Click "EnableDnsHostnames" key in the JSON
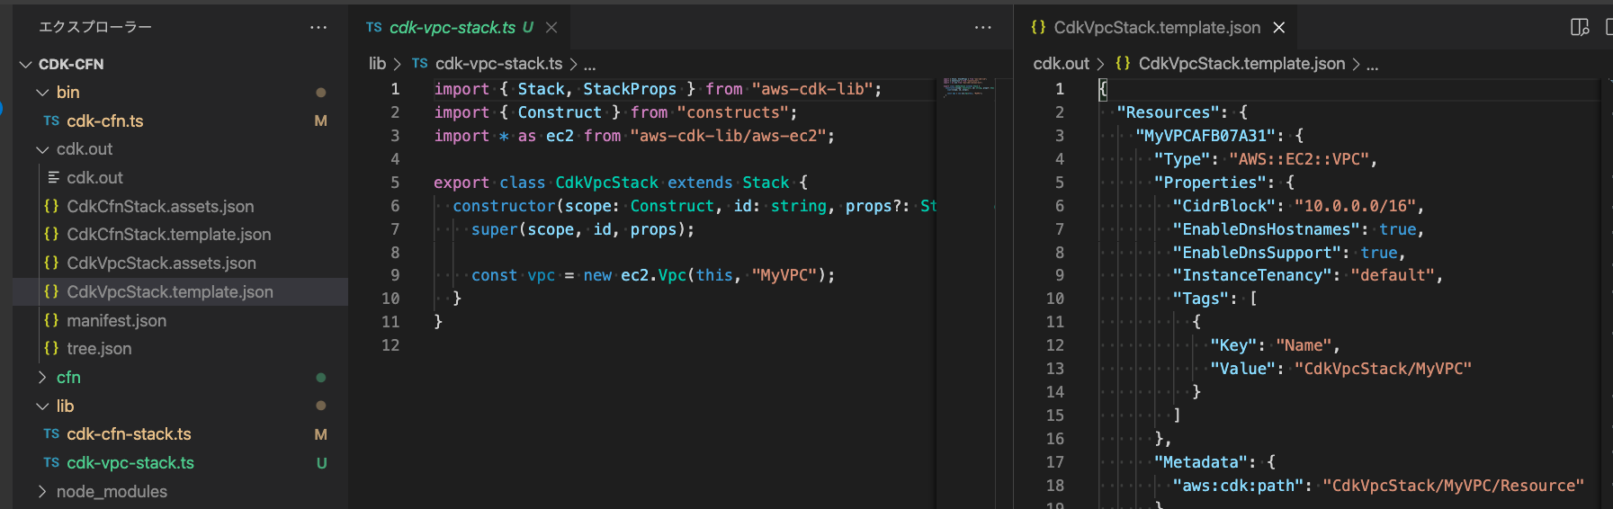This screenshot has height=509, width=1613. pos(1267,229)
